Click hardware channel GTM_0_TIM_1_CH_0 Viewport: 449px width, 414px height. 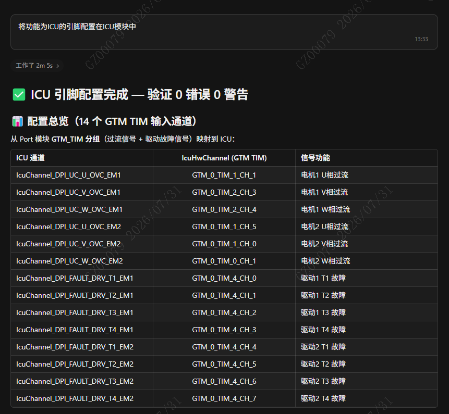(224, 244)
